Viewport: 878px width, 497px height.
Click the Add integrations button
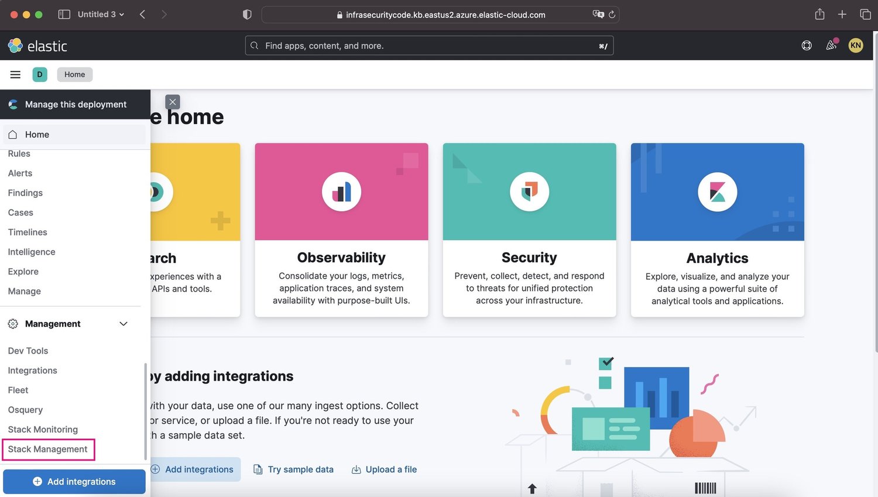(74, 481)
